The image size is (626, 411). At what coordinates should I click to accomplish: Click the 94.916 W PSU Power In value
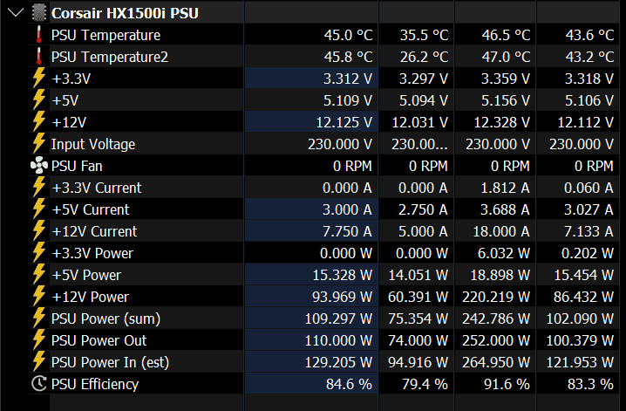(x=418, y=362)
